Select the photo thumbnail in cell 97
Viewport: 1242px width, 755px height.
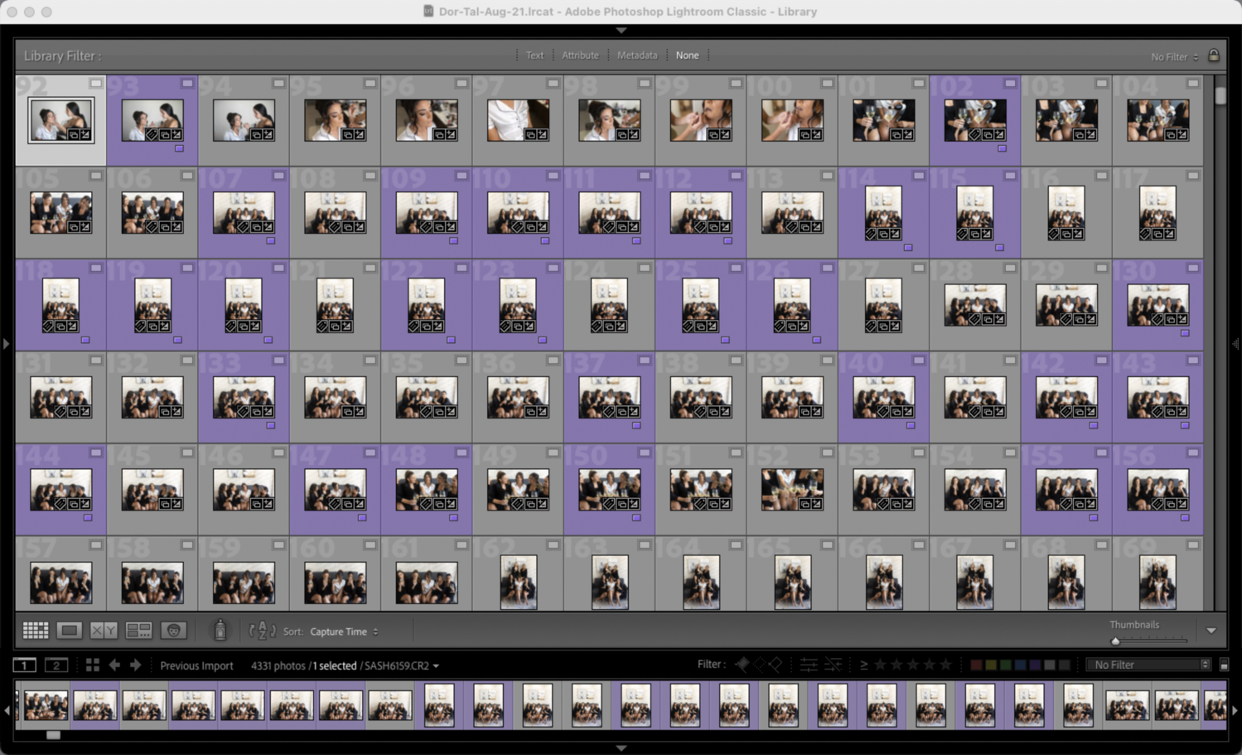click(518, 120)
